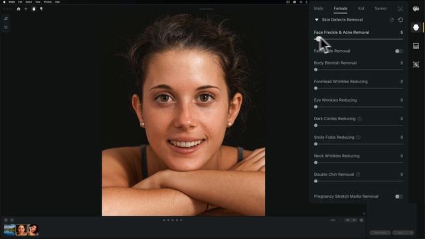Image resolution: width=425 pixels, height=239 pixels.
Task: Open the Help menu
Action: (57, 2)
